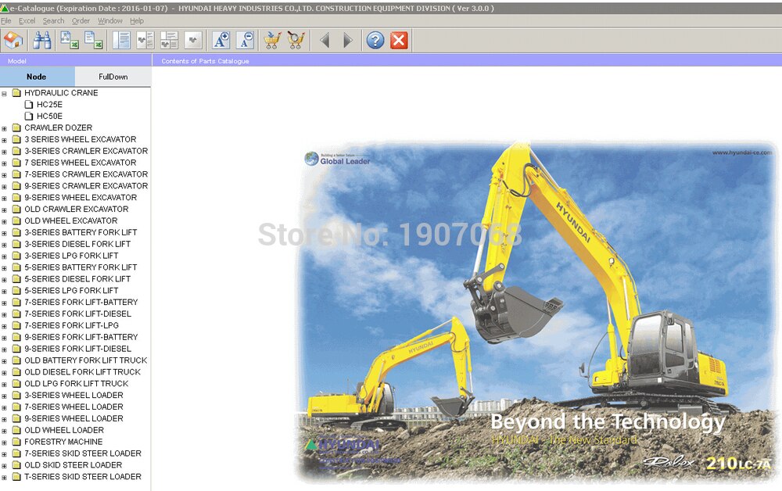
Task: Switch to the Node tab
Action: click(37, 77)
